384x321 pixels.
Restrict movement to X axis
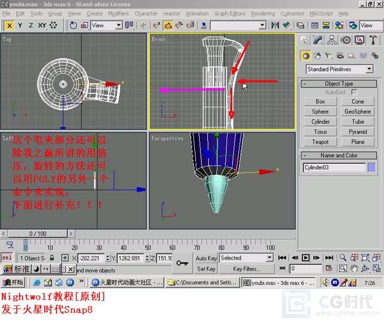point(10,26)
